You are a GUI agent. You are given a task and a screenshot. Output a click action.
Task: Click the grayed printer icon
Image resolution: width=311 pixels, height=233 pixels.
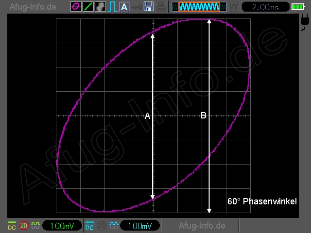pyautogui.click(x=161, y=6)
